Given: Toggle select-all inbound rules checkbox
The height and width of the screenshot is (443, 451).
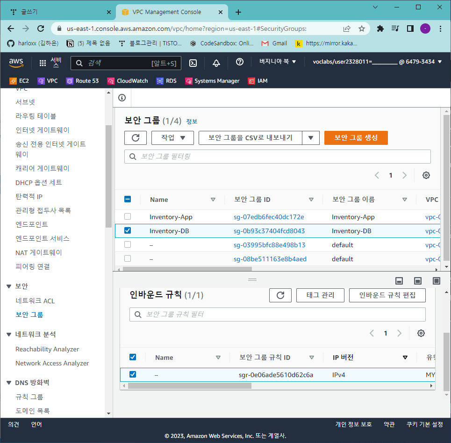Looking at the screenshot, I should click(133, 357).
